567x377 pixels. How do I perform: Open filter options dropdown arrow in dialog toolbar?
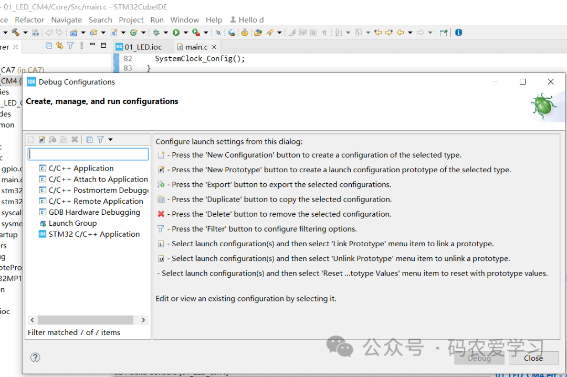(x=110, y=140)
